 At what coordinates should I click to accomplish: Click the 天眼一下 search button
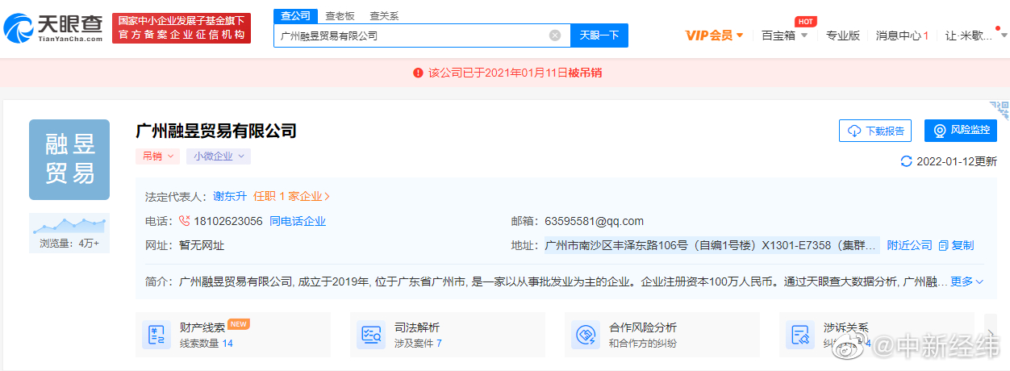point(599,35)
